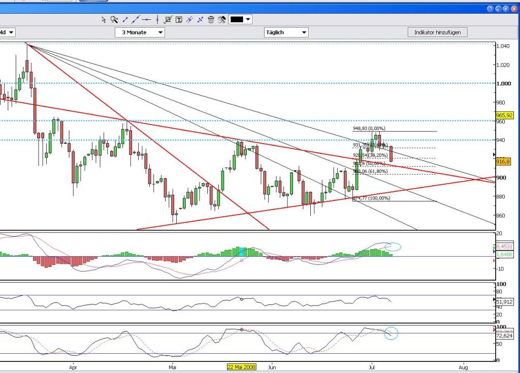
Task: Click the 22 Mai 2008 date marker
Action: 241,367
